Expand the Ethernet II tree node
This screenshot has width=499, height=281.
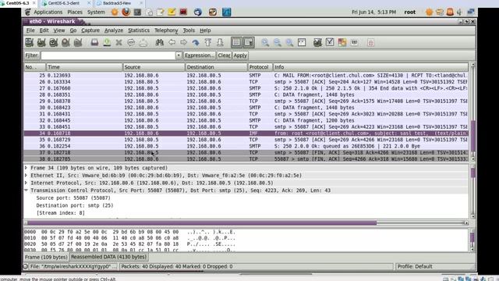[26, 175]
